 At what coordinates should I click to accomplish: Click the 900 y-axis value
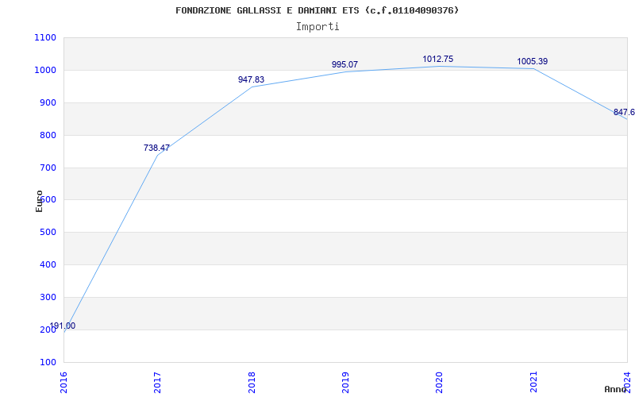(x=48, y=102)
